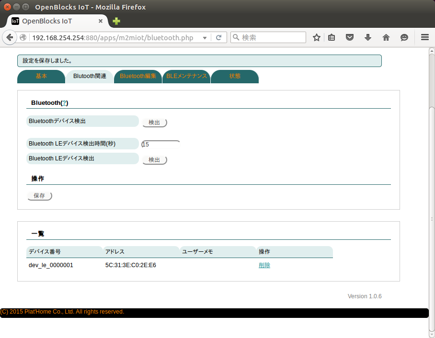Click 検出 for Bluetooth LEデバイス検出
435x338 pixels.
pyautogui.click(x=155, y=160)
